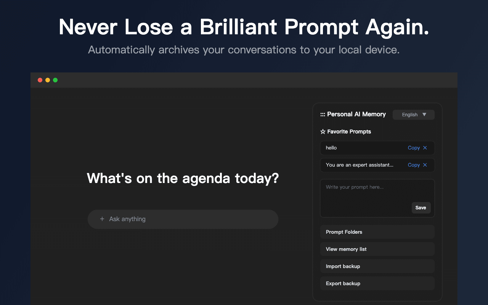This screenshot has width=488, height=305.
Task: Copy the 'hello' favorite prompt
Action: [413, 148]
